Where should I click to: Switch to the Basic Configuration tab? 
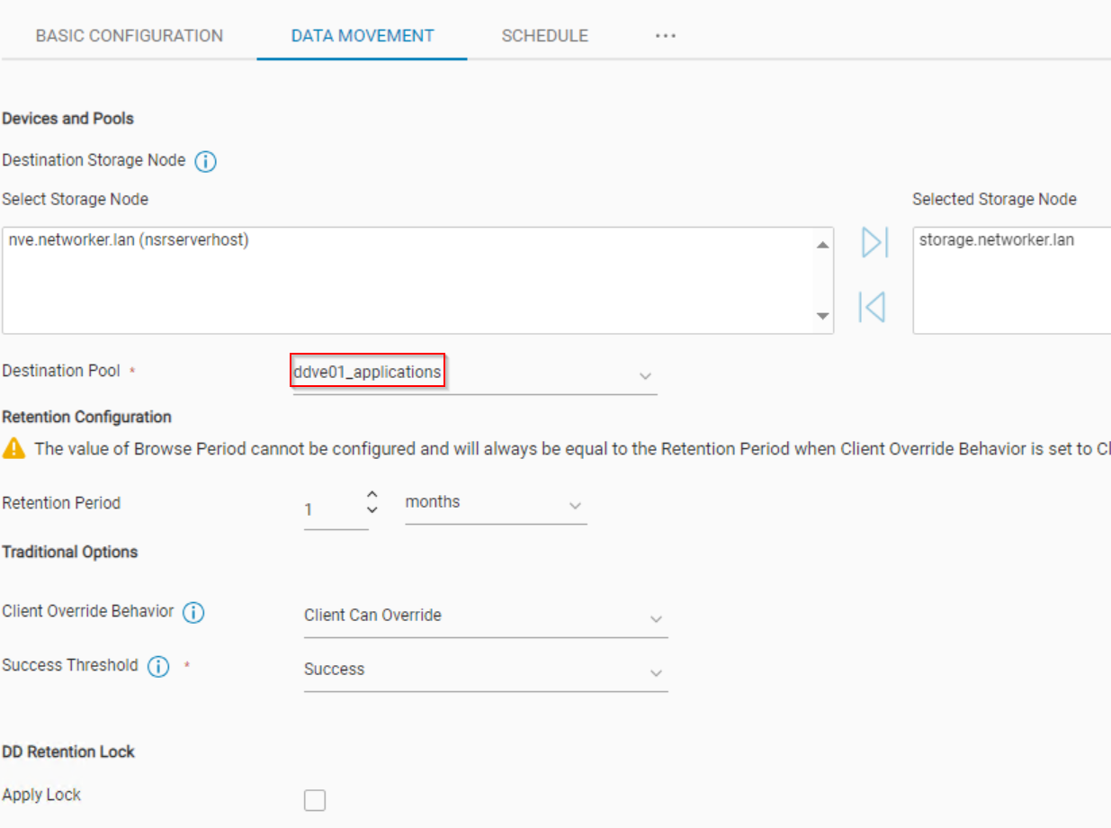point(130,36)
